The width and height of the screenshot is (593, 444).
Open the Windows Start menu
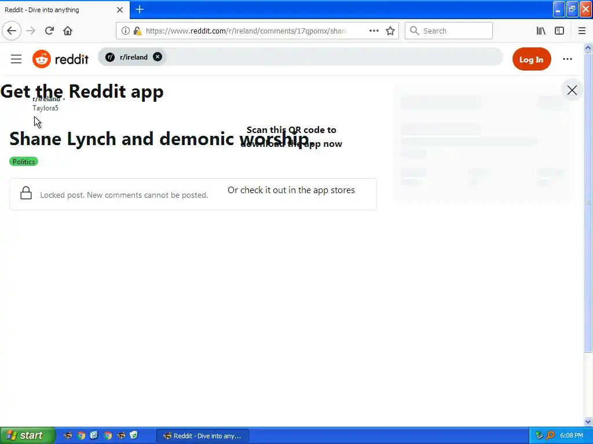click(27, 435)
